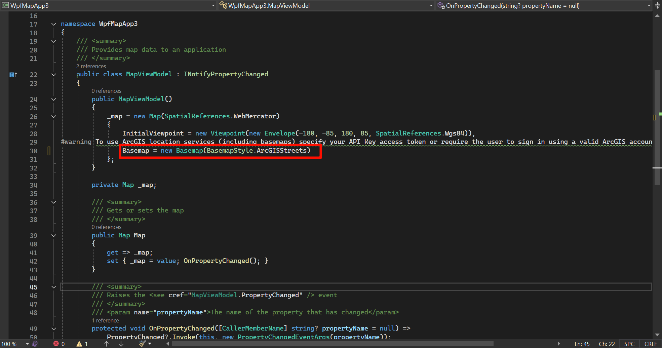Collapse the summary comment at line 19
This screenshot has width=662, height=348.
pos(53,41)
